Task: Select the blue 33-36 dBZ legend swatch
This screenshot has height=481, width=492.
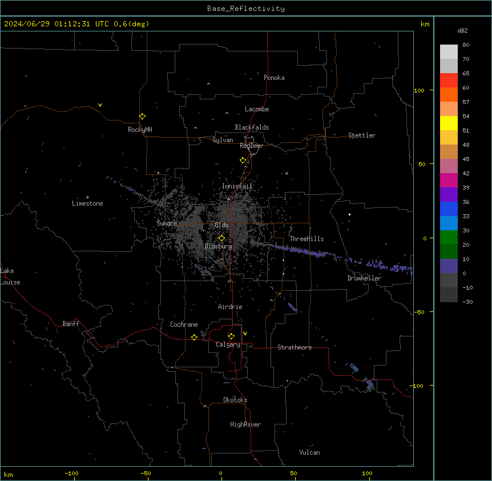Action: click(449, 209)
